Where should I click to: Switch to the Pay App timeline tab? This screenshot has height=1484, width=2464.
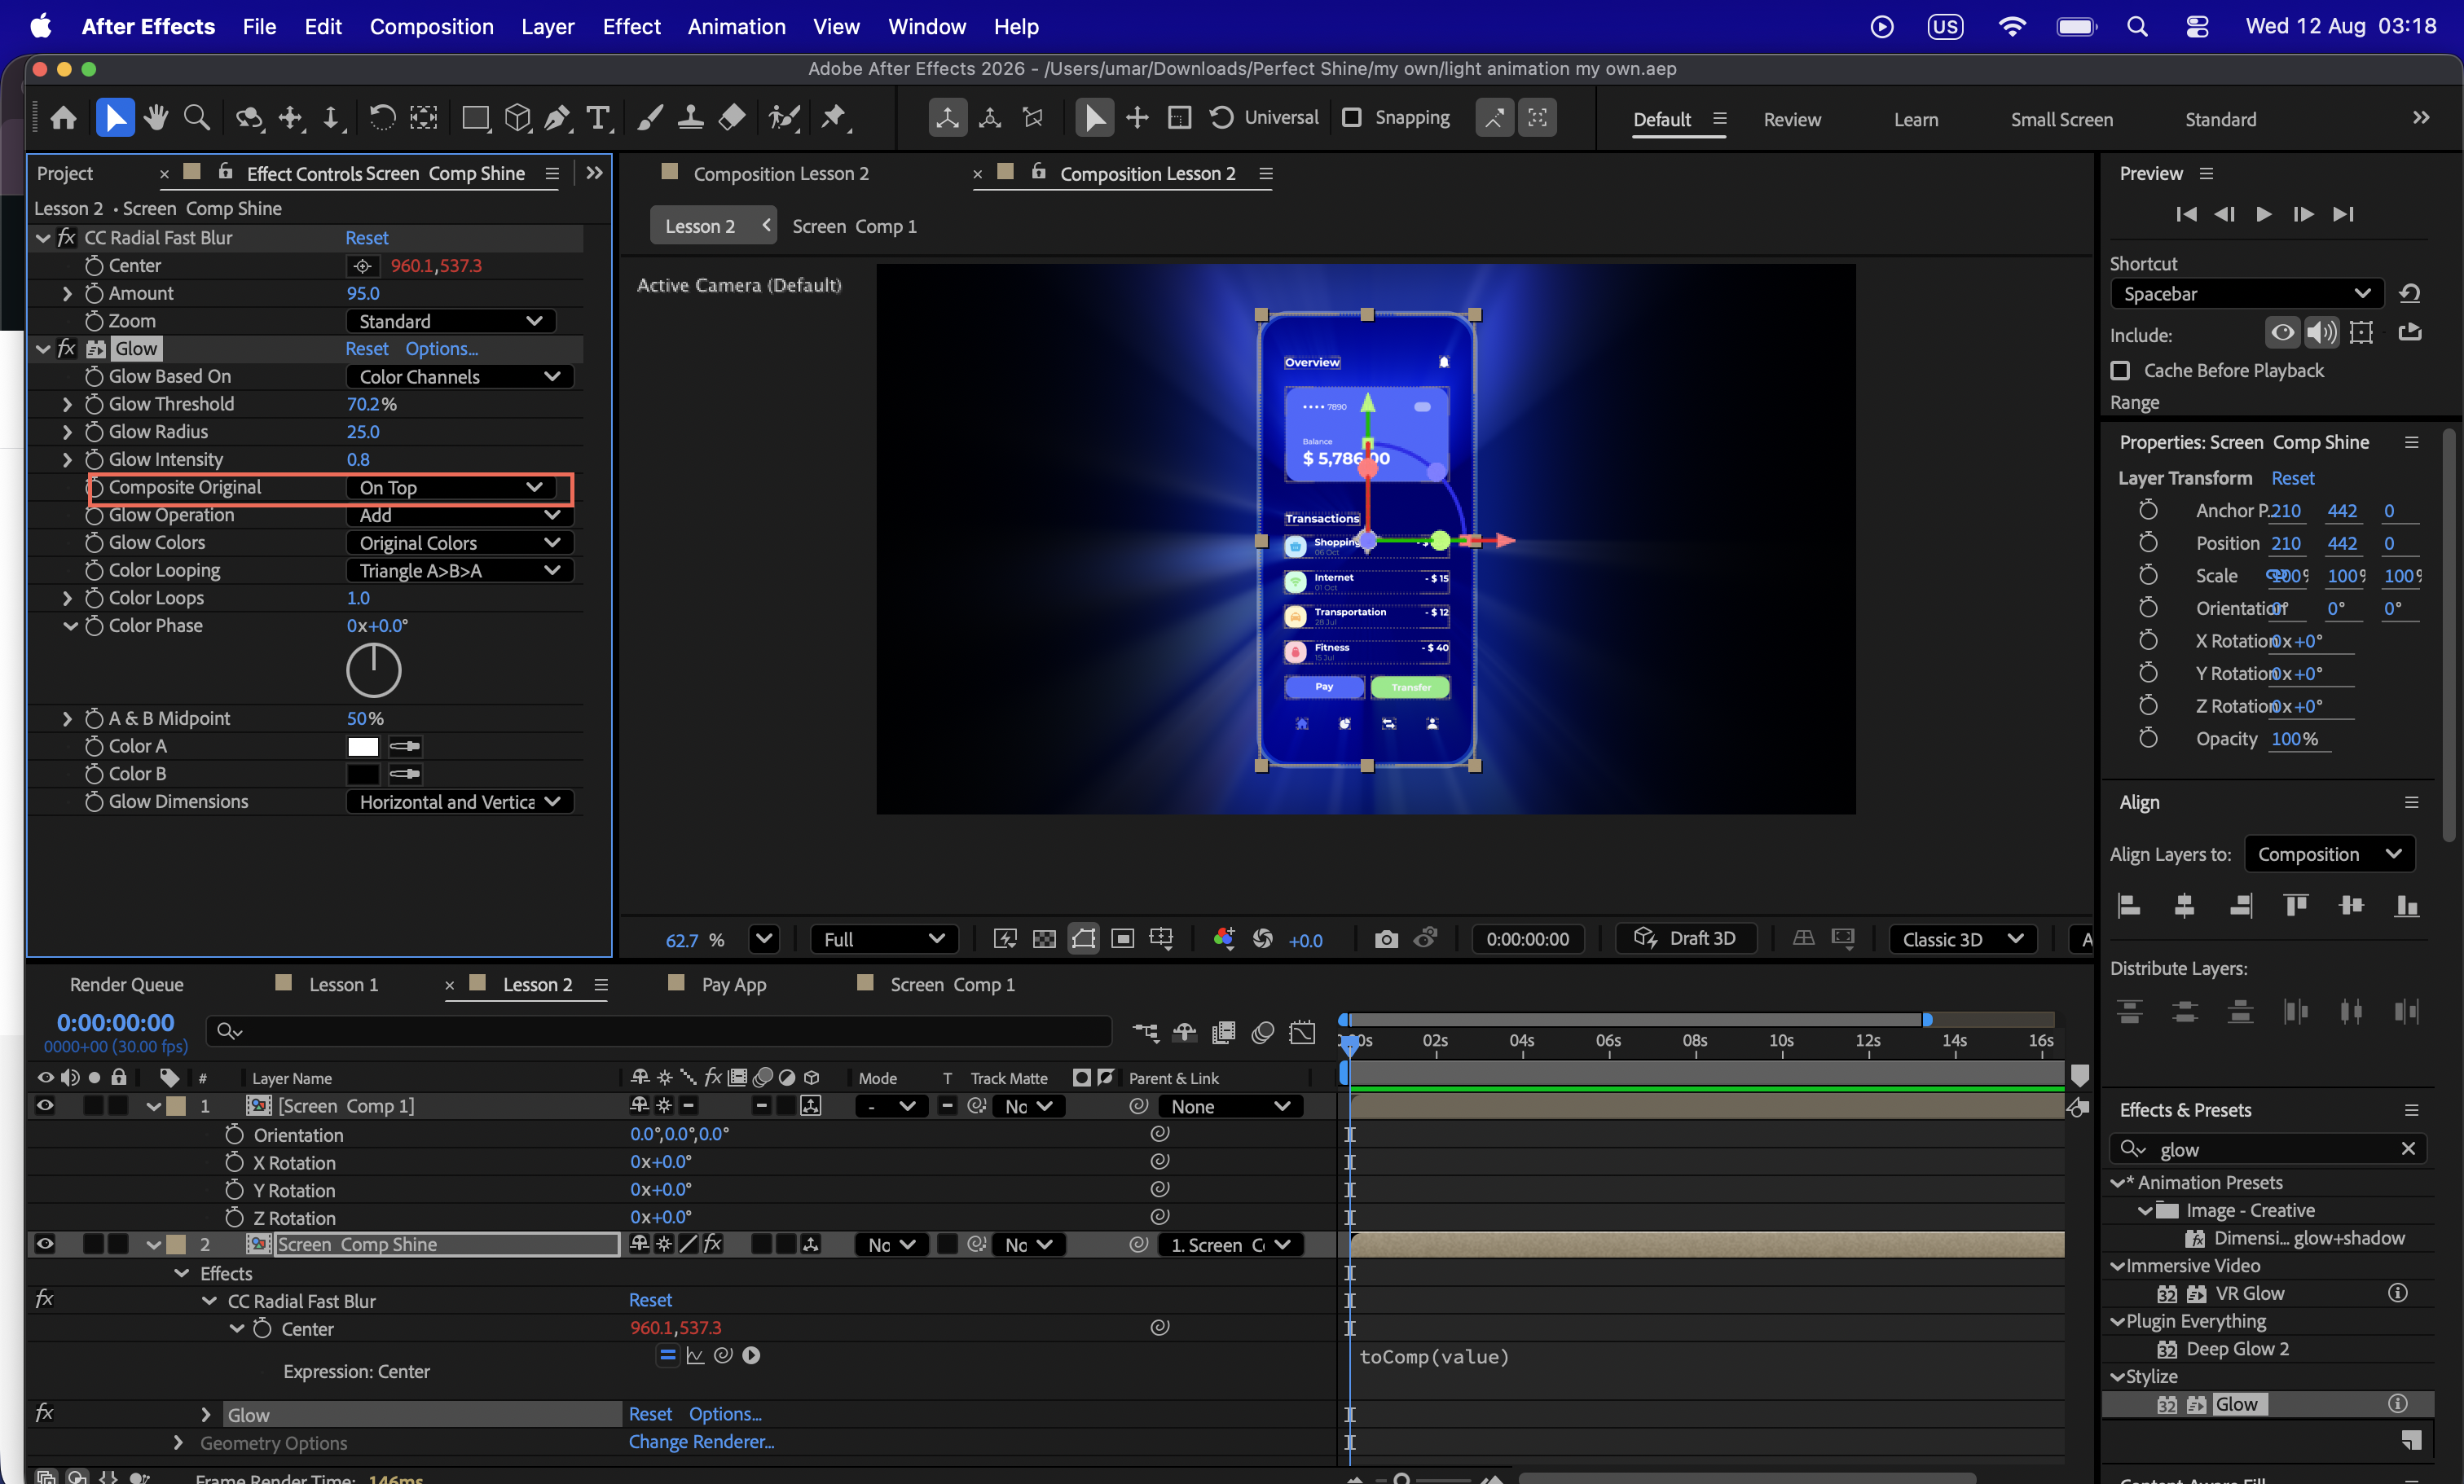(733, 985)
